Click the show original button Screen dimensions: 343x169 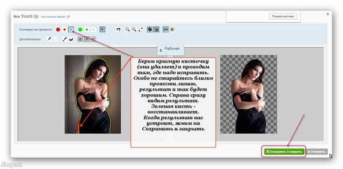283,16
